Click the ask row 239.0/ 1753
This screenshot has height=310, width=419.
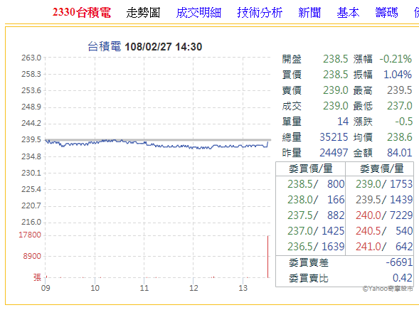coord(384,184)
